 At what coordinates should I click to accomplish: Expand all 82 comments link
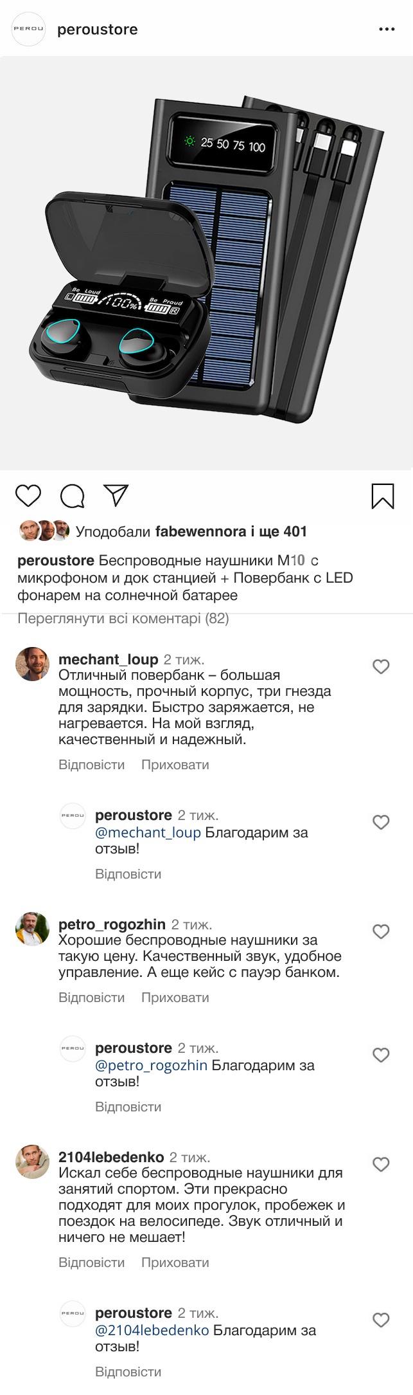point(123,619)
